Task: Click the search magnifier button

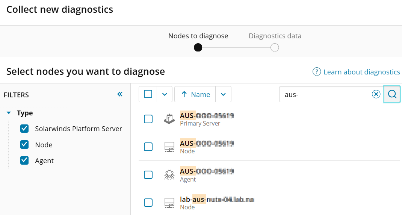Action: pyautogui.click(x=392, y=94)
